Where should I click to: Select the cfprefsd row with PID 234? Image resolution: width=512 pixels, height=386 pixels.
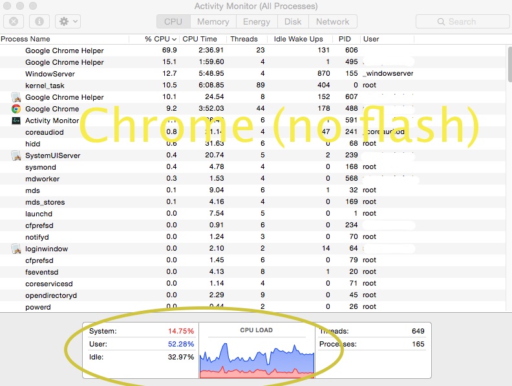pyautogui.click(x=253, y=225)
